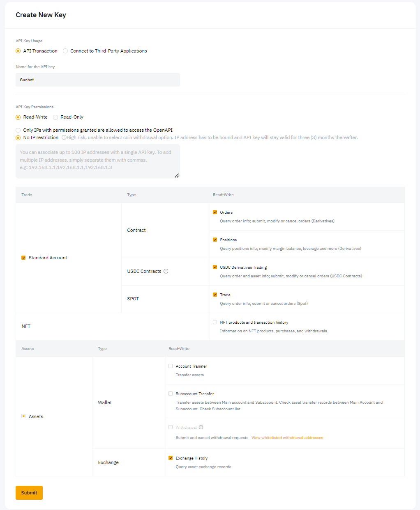420x510 pixels.
Task: Select the No IP restriction option
Action: click(x=18, y=137)
